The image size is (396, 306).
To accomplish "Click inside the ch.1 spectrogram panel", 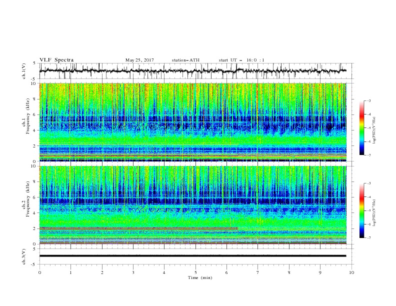I will (x=192, y=122).
